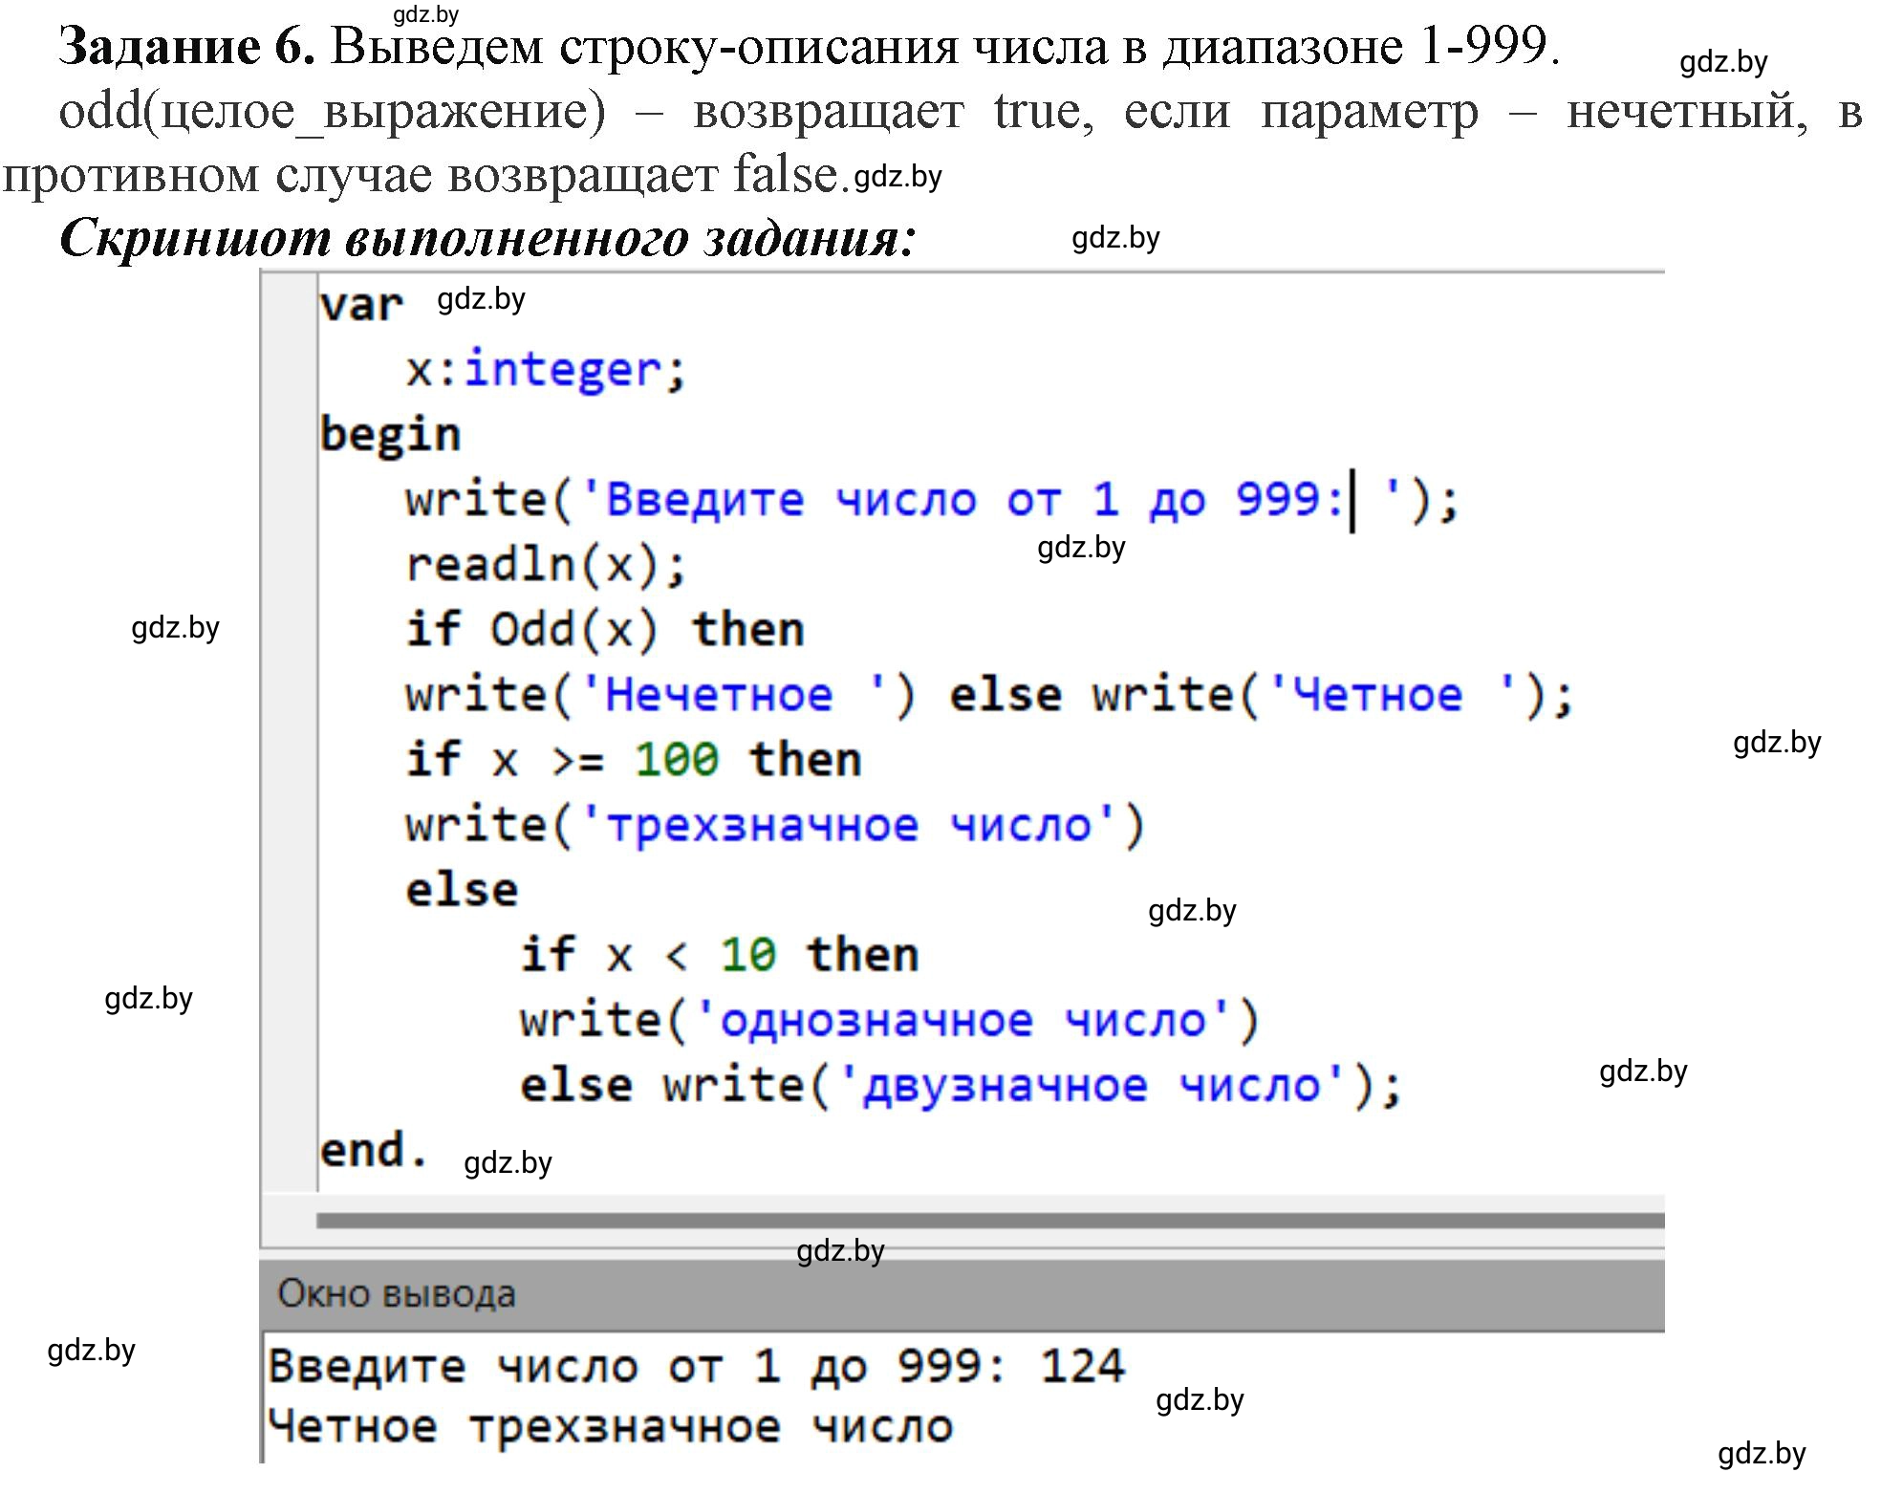The height and width of the screenshot is (1494, 1903).
Task: Click the 'if Odd(x) then' line
Action: (x=604, y=630)
